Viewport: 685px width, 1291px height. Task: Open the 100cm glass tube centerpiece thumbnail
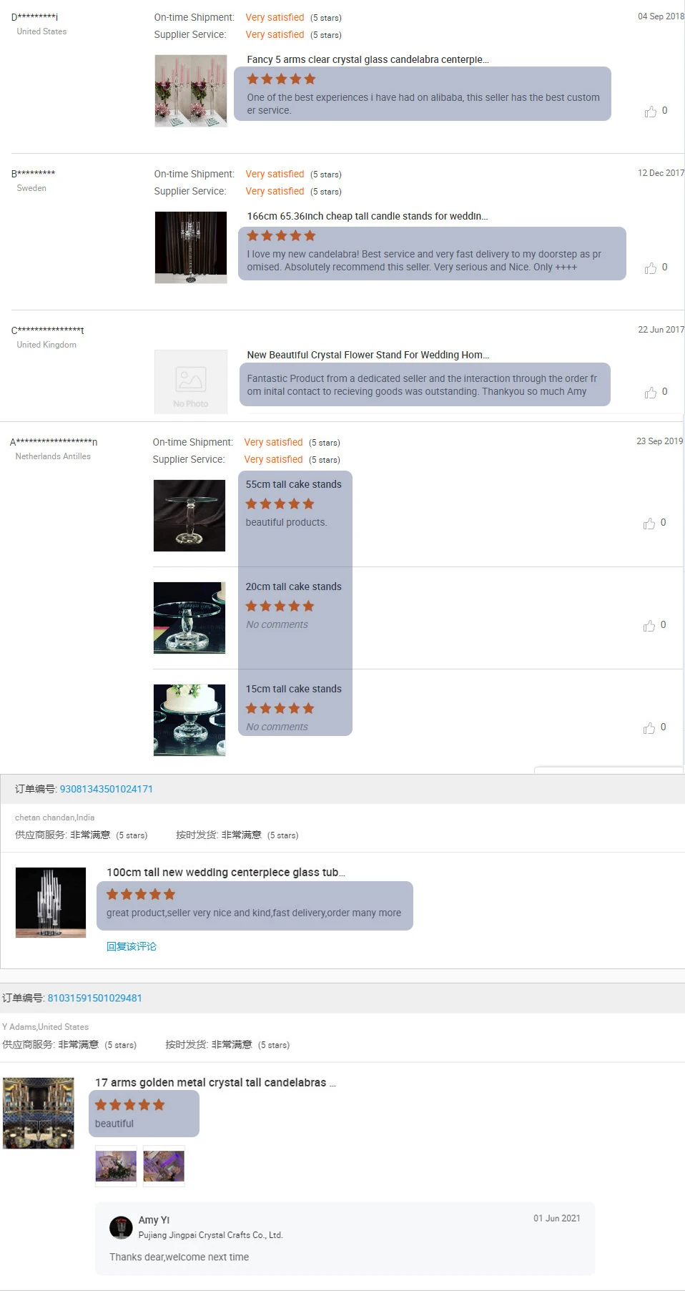[x=51, y=903]
